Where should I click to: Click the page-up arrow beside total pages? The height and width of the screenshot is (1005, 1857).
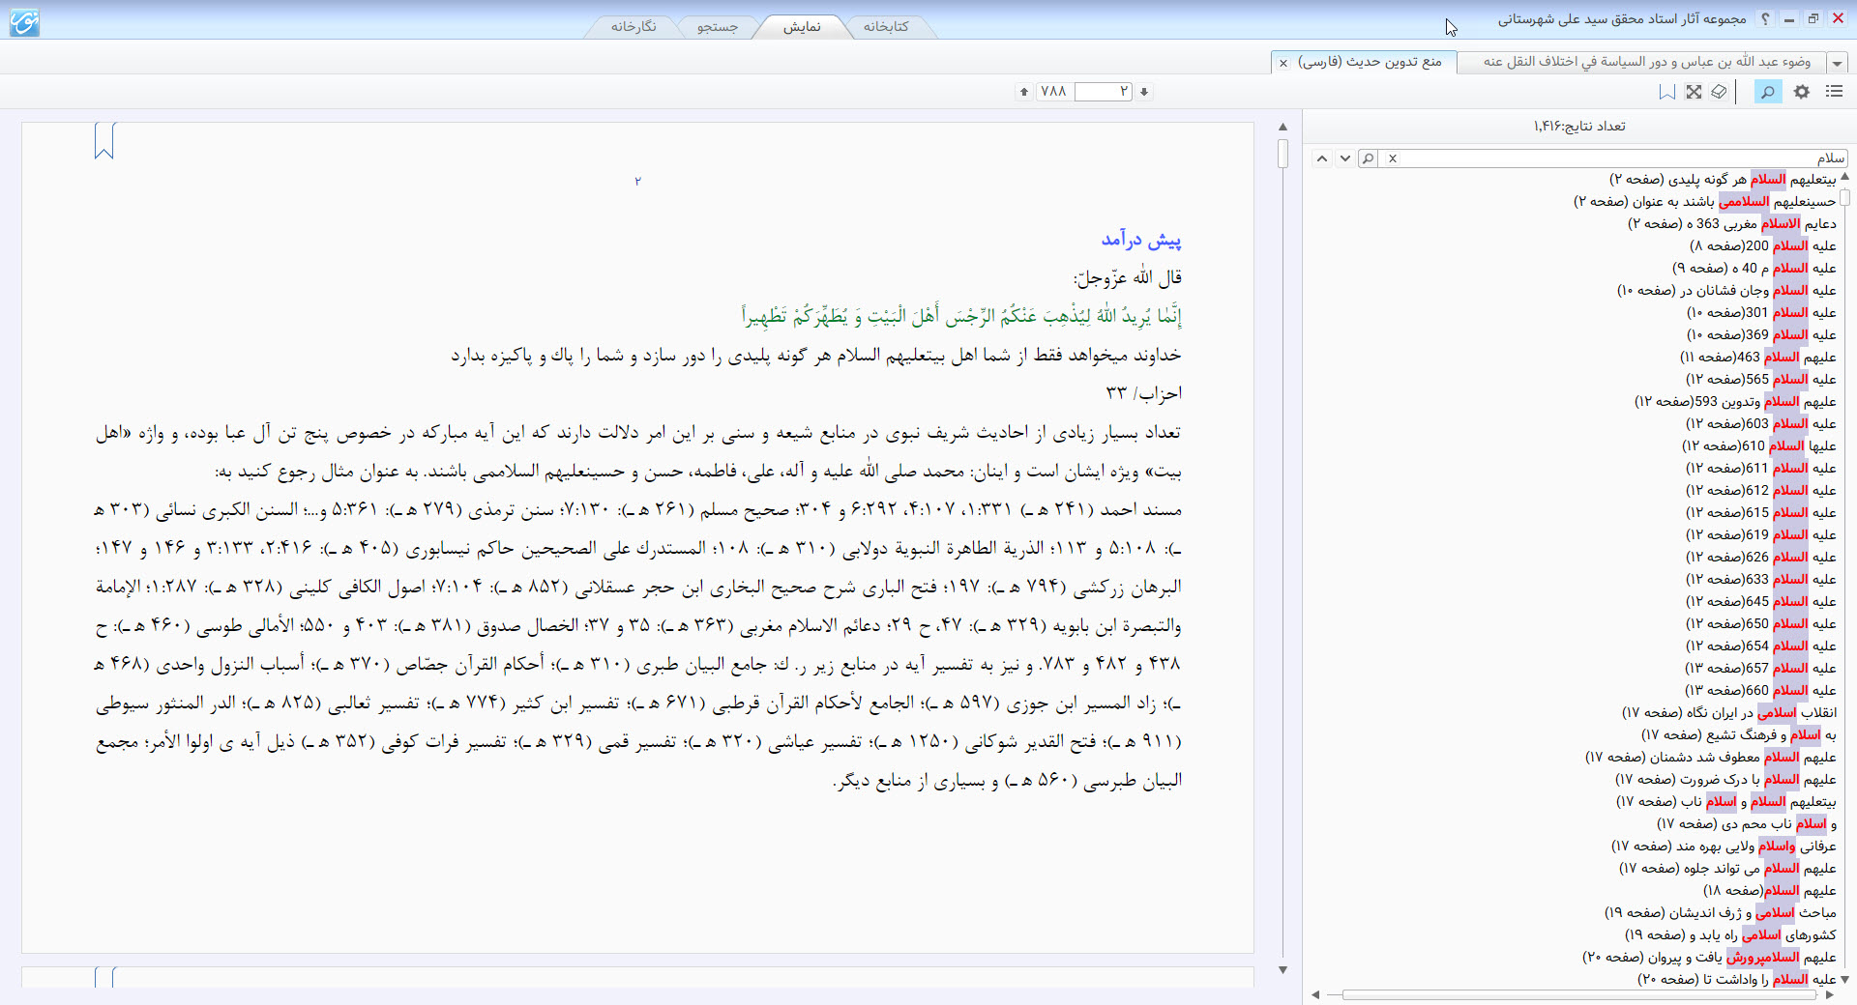(x=1023, y=92)
